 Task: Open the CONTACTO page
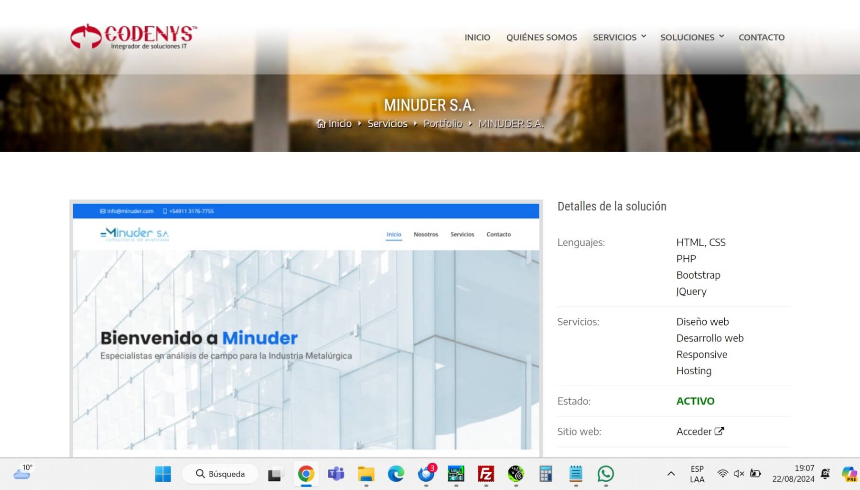[762, 37]
